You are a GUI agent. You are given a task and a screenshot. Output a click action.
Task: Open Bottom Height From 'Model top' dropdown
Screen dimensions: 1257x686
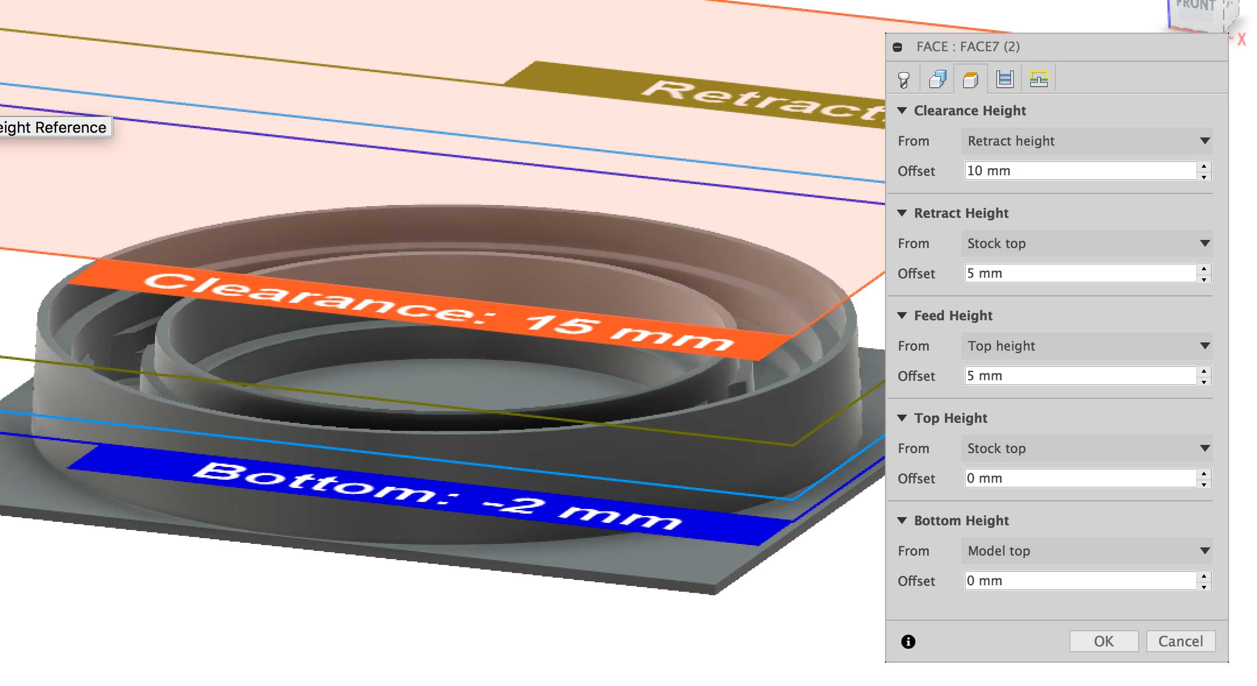pos(1086,551)
